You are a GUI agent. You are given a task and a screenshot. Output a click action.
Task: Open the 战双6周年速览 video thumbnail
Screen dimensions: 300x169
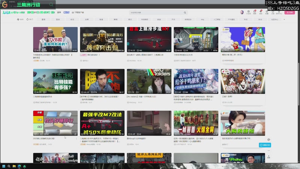196,81
